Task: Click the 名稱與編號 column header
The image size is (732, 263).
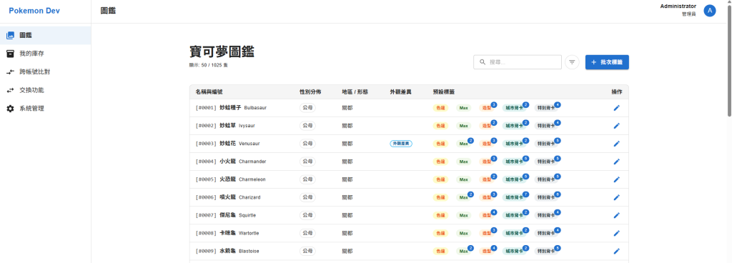Action: [209, 92]
